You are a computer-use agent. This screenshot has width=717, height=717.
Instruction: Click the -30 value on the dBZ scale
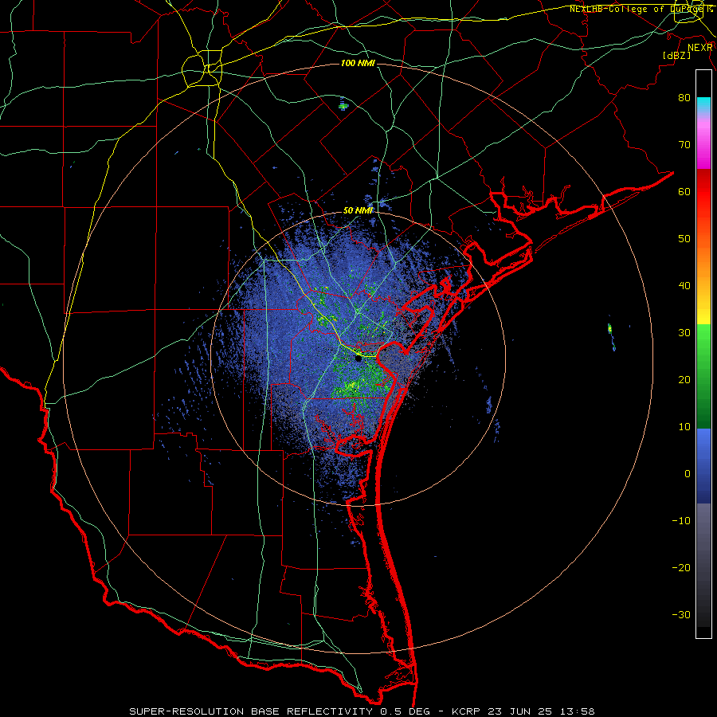681,615
